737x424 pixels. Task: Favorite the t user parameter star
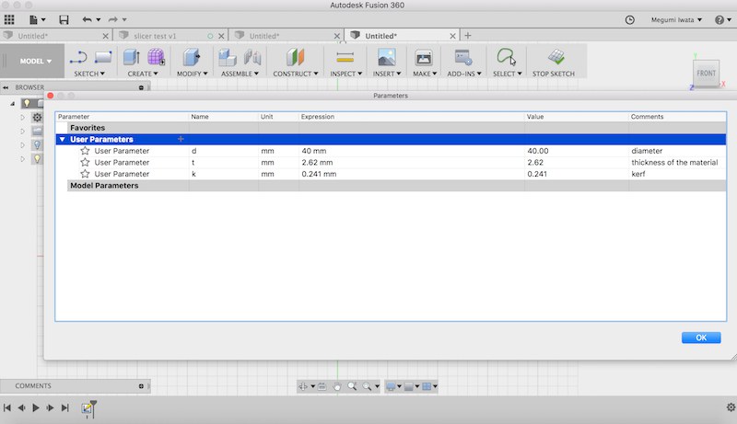pyautogui.click(x=85, y=162)
